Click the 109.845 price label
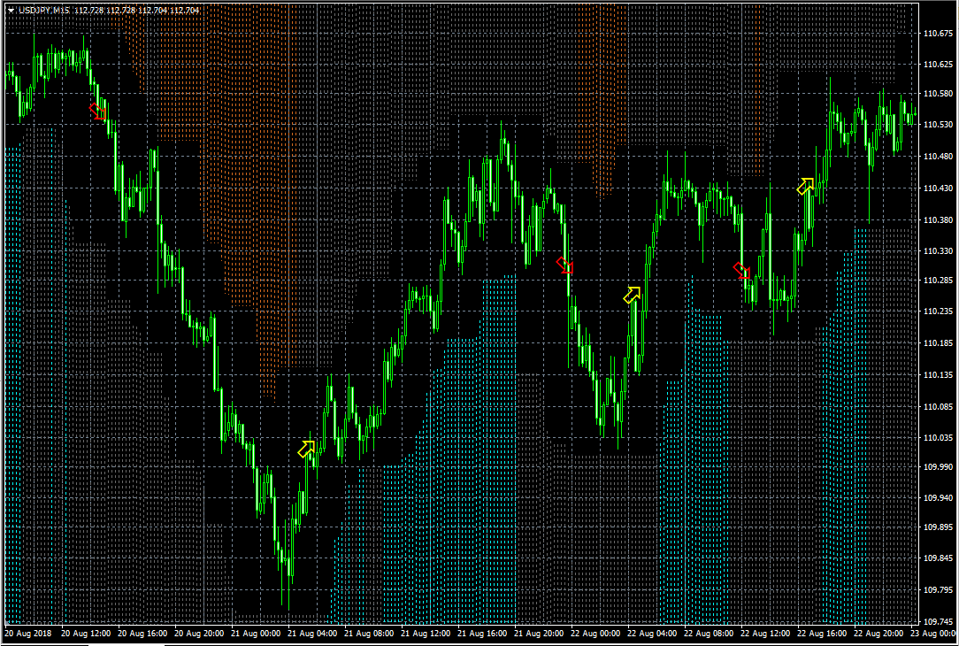The height and width of the screenshot is (646, 959). pos(938,558)
